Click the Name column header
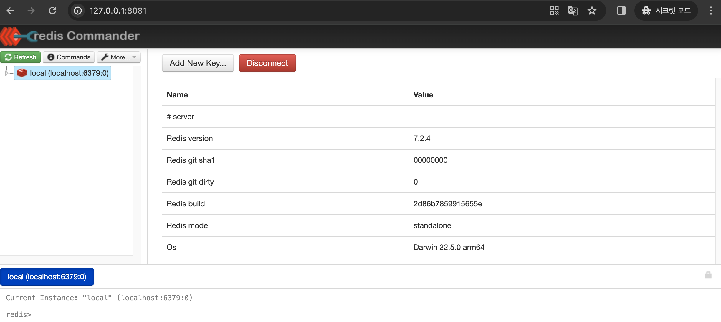 pyautogui.click(x=177, y=95)
